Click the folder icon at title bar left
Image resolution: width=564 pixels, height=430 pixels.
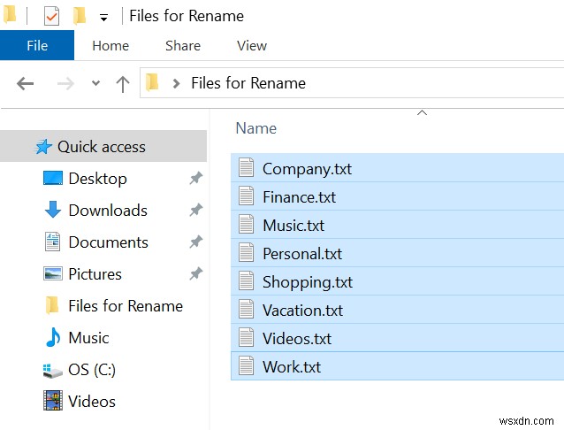[10, 14]
